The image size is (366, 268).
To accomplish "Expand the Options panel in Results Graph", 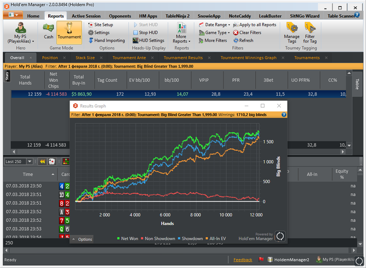I will (82, 239).
